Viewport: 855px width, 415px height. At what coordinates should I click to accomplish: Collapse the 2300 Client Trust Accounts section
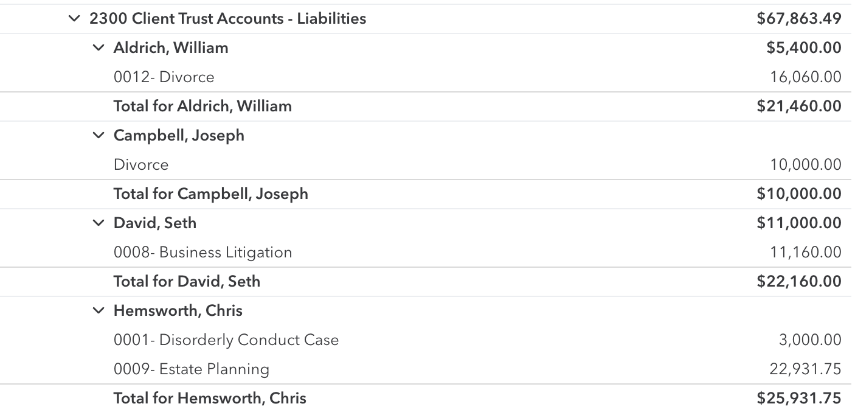[x=74, y=19]
